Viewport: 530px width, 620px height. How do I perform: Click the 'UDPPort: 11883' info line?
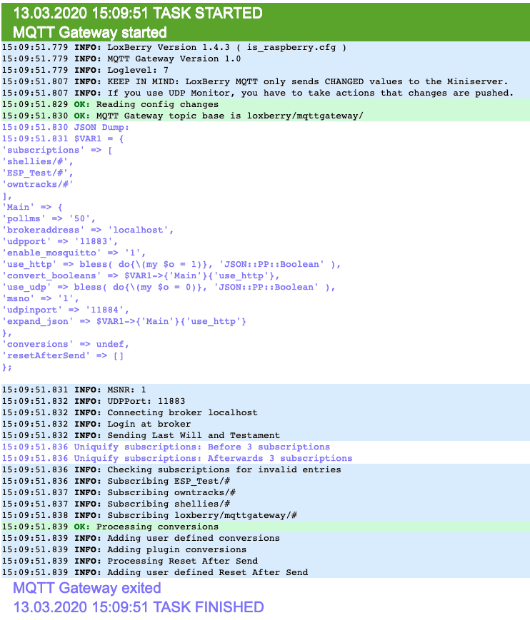[266, 402]
